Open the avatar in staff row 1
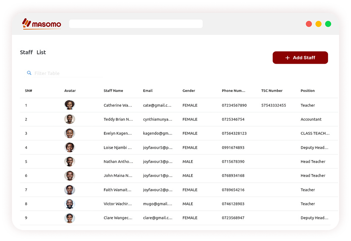The image size is (351, 241). point(69,105)
